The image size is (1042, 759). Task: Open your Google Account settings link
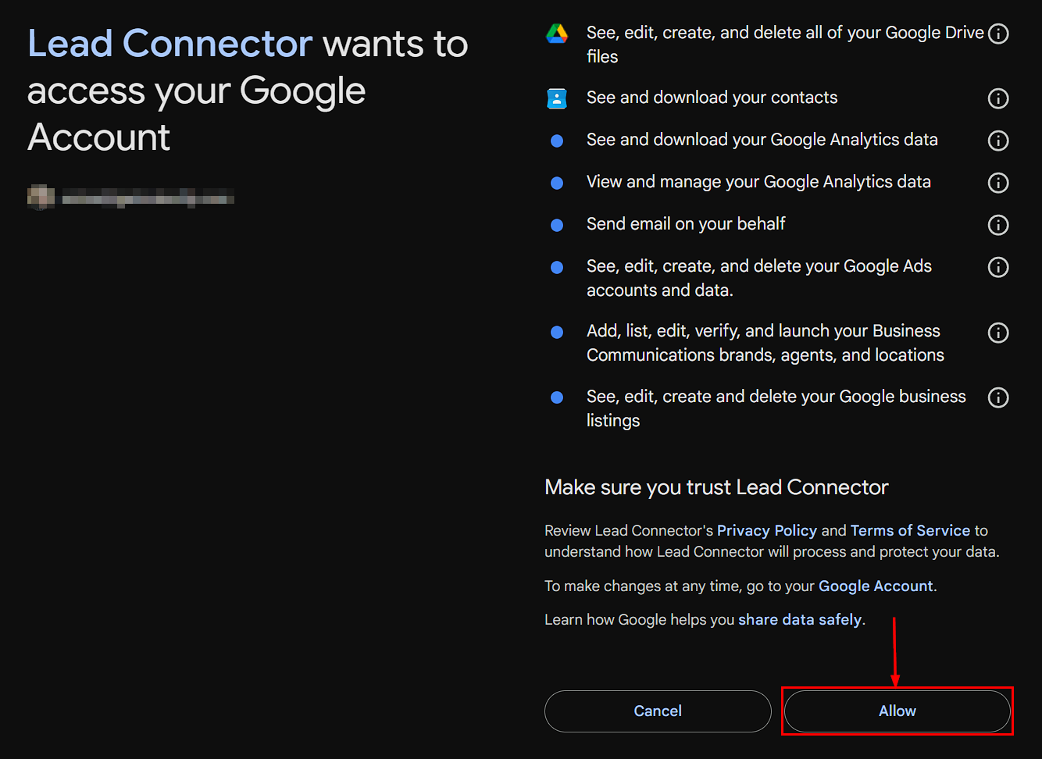(875, 586)
